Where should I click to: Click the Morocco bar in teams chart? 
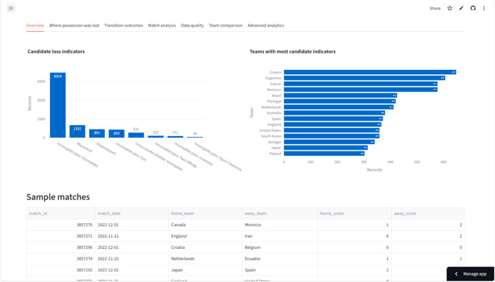coord(361,90)
